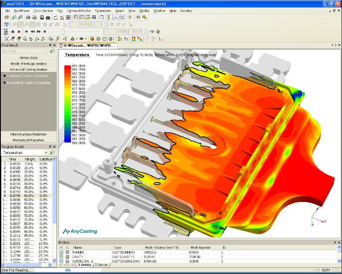This screenshot has height=274, width=342.
Task: Click the colored solid cube shading icon
Action: tap(92, 39)
